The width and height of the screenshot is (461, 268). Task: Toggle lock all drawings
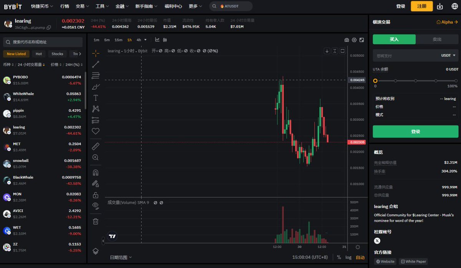tap(96, 195)
